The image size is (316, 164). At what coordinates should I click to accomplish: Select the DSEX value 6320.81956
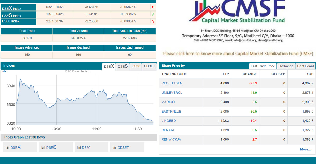[55, 7]
